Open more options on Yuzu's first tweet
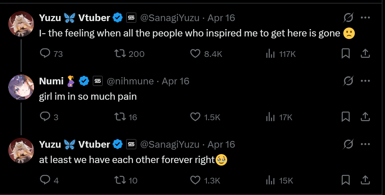Viewport: 385px width, 195px height. 365,18
